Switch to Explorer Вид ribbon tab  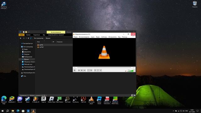click(44, 35)
